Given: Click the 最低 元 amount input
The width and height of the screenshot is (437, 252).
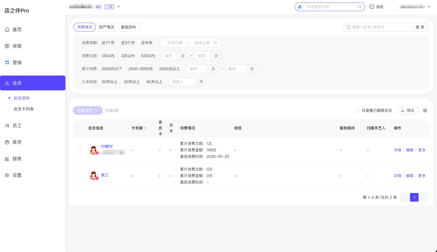Looking at the screenshot, I should [197, 69].
